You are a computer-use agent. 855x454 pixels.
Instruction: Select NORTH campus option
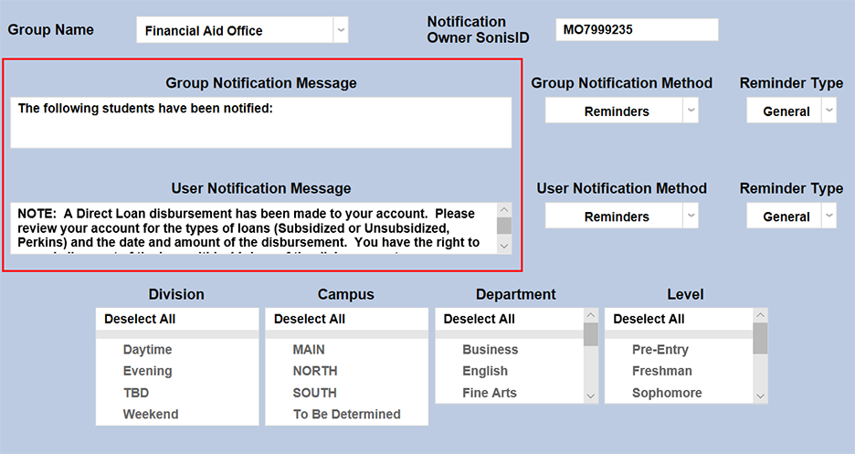[x=315, y=371]
